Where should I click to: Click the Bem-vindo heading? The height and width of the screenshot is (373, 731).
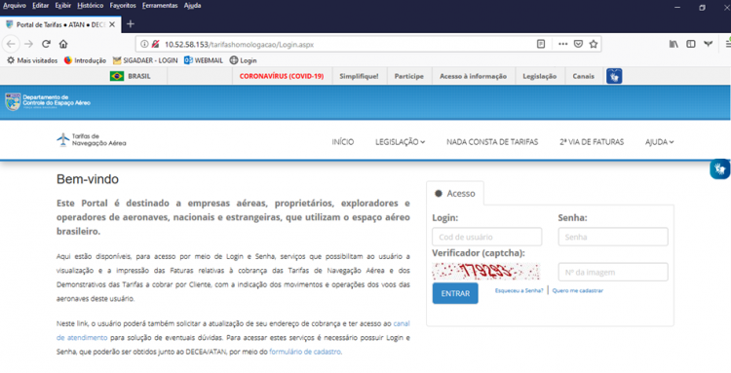[x=88, y=179]
